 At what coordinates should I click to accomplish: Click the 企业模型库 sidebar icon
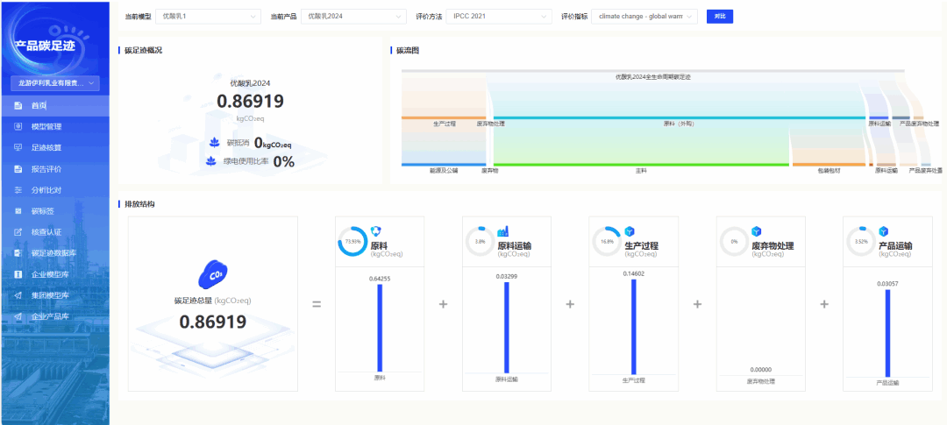[x=18, y=274]
